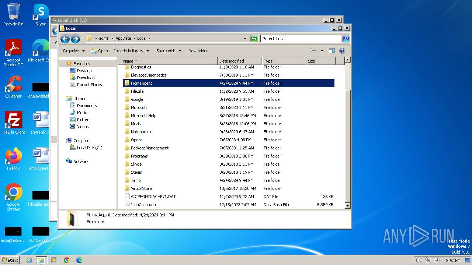Image resolution: width=472 pixels, height=265 pixels.
Task: Open Acrobat Reader DC desktop icon
Action: tap(13, 53)
